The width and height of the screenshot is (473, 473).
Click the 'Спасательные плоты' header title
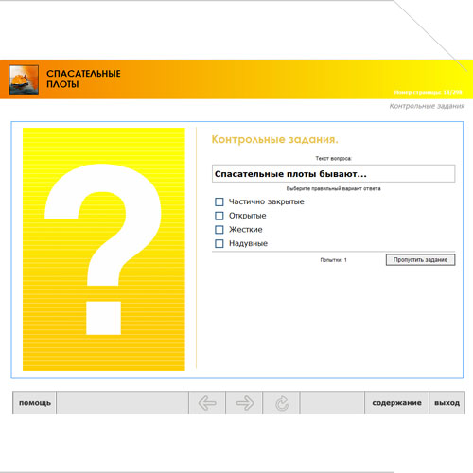tap(83, 79)
